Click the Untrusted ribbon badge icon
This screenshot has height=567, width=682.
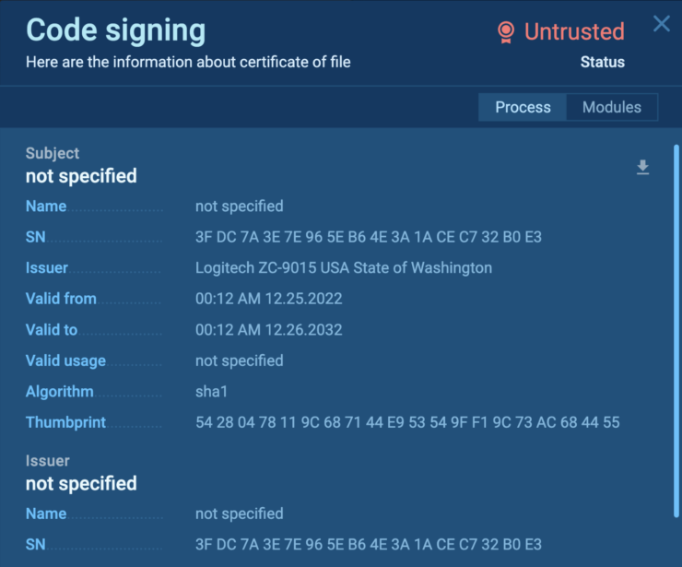tap(505, 32)
